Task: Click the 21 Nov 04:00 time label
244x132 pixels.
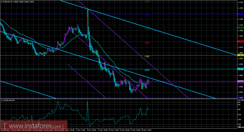Action: (x=124, y=130)
